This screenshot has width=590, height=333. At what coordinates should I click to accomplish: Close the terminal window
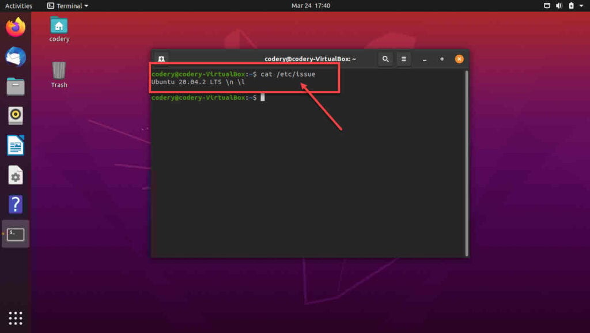[x=459, y=59]
